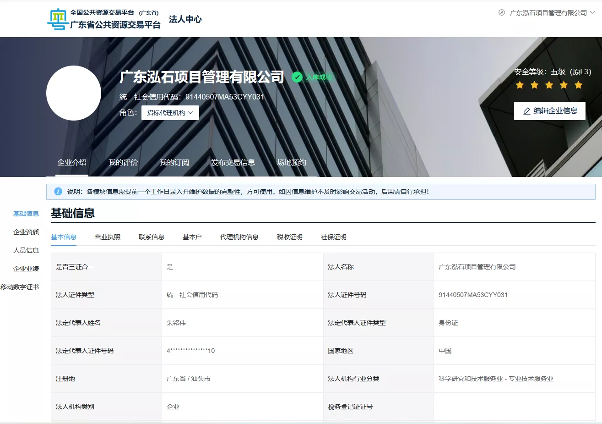Switch to the 我的订阅 tab

coord(174,162)
